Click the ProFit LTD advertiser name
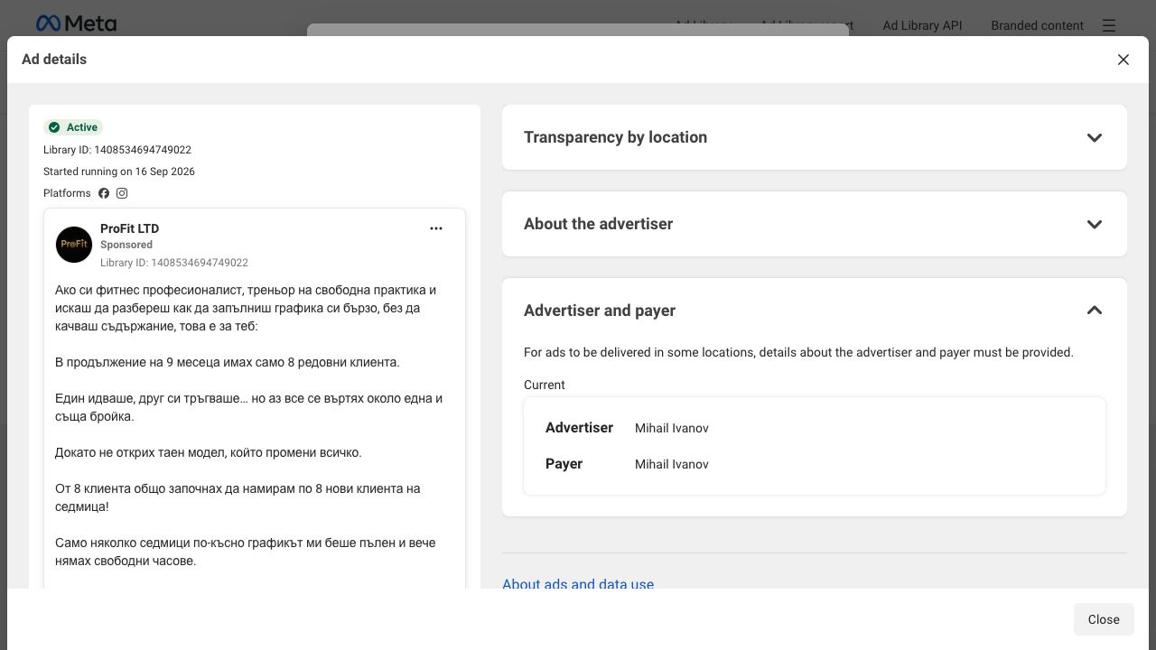Screen dimensions: 1156x650 [x=129, y=228]
